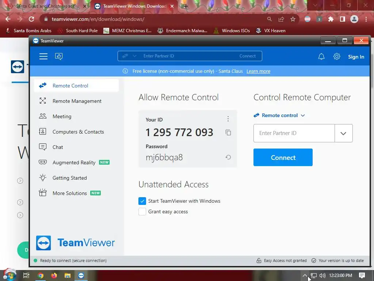Open File Explorer from the taskbar
Screen dimensions: 374x281
[x=68, y=276]
